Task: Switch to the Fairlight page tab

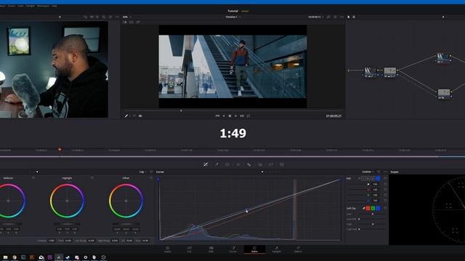Action: 276,249
